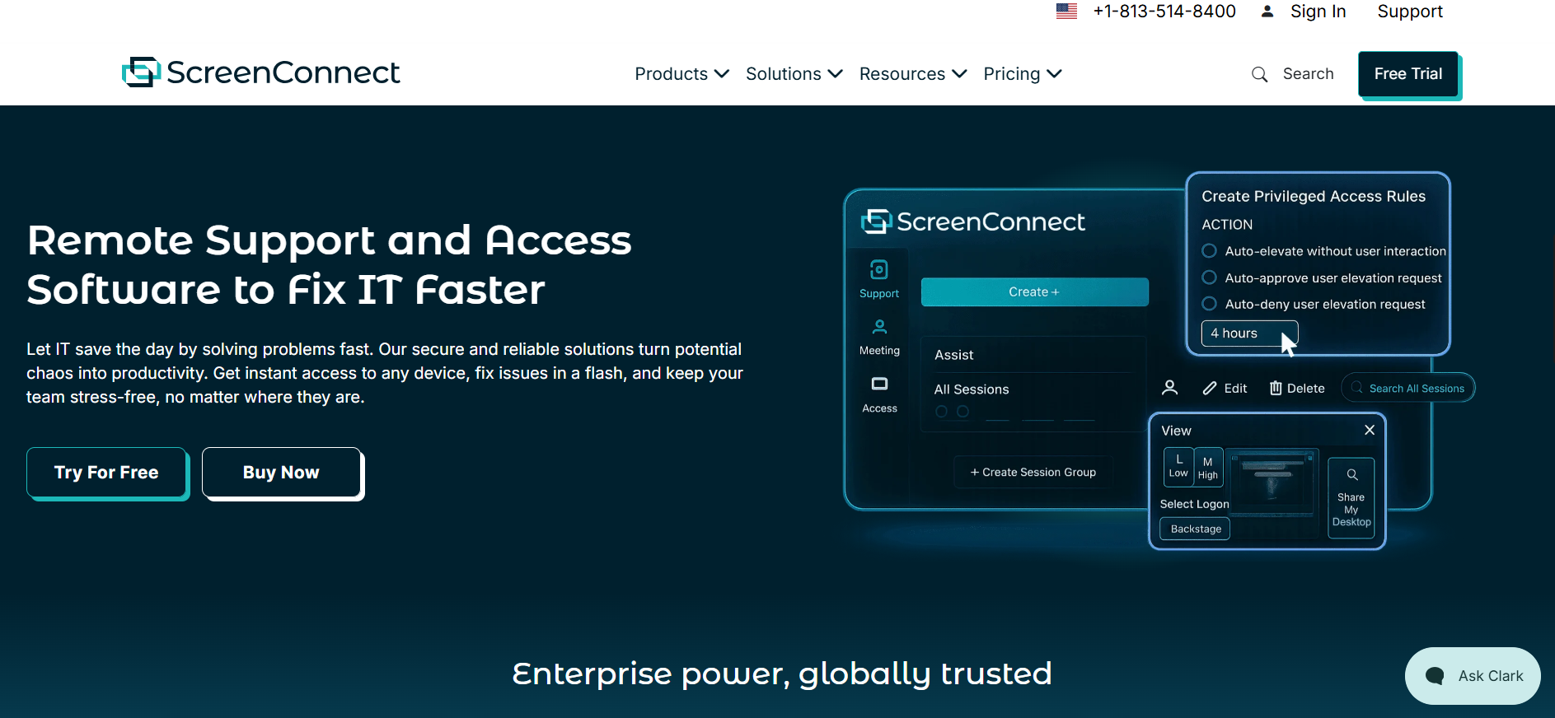Open the Ask Clark chat widget
This screenshot has height=718, width=1555.
(x=1473, y=676)
